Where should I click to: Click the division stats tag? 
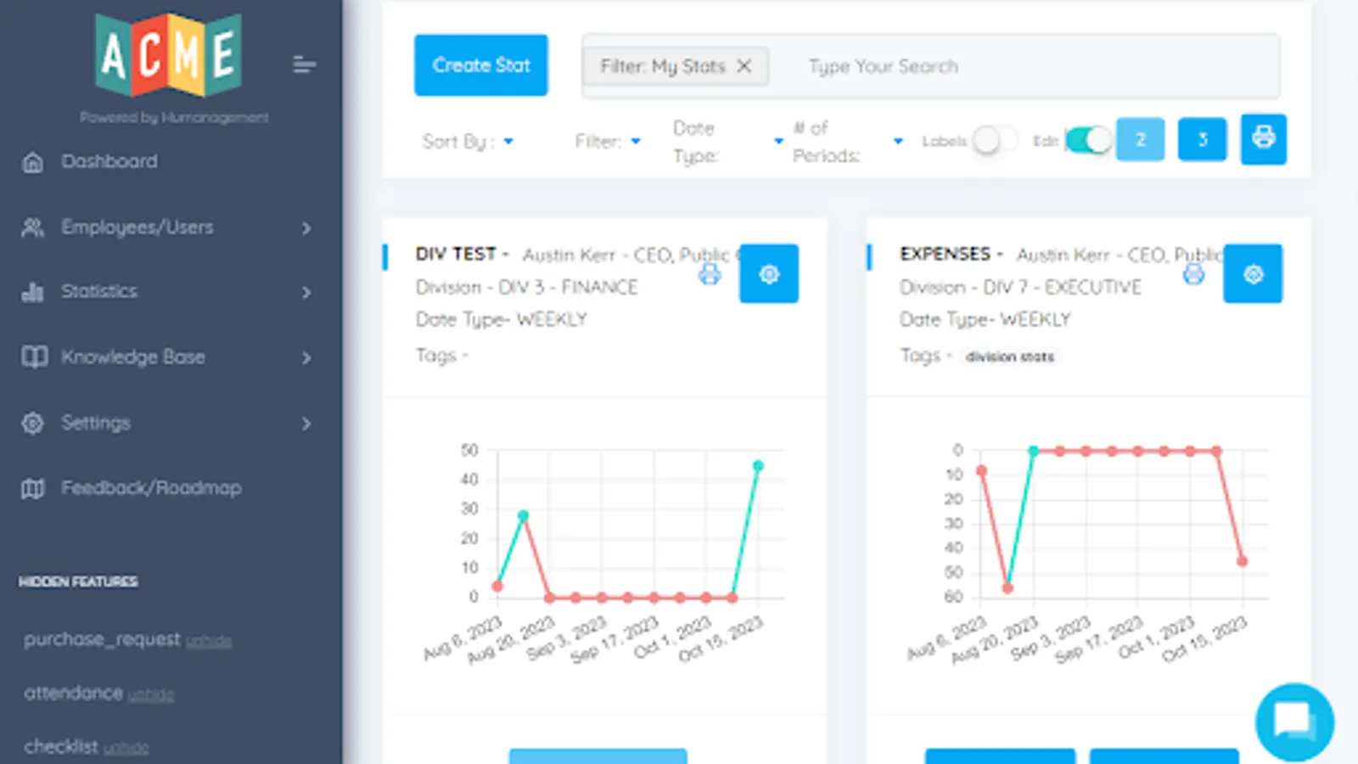[1010, 357]
